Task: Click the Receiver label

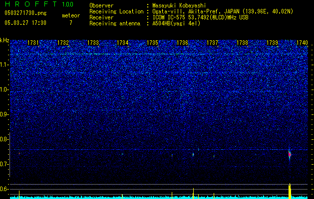Action: [x=101, y=17]
